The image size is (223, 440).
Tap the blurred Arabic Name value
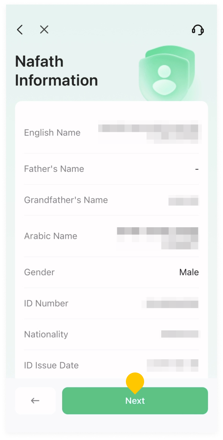tap(157, 238)
